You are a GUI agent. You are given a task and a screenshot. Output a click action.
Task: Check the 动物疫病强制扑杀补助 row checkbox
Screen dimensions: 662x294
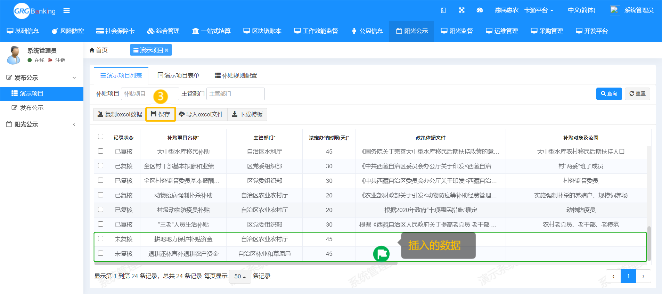point(101,195)
